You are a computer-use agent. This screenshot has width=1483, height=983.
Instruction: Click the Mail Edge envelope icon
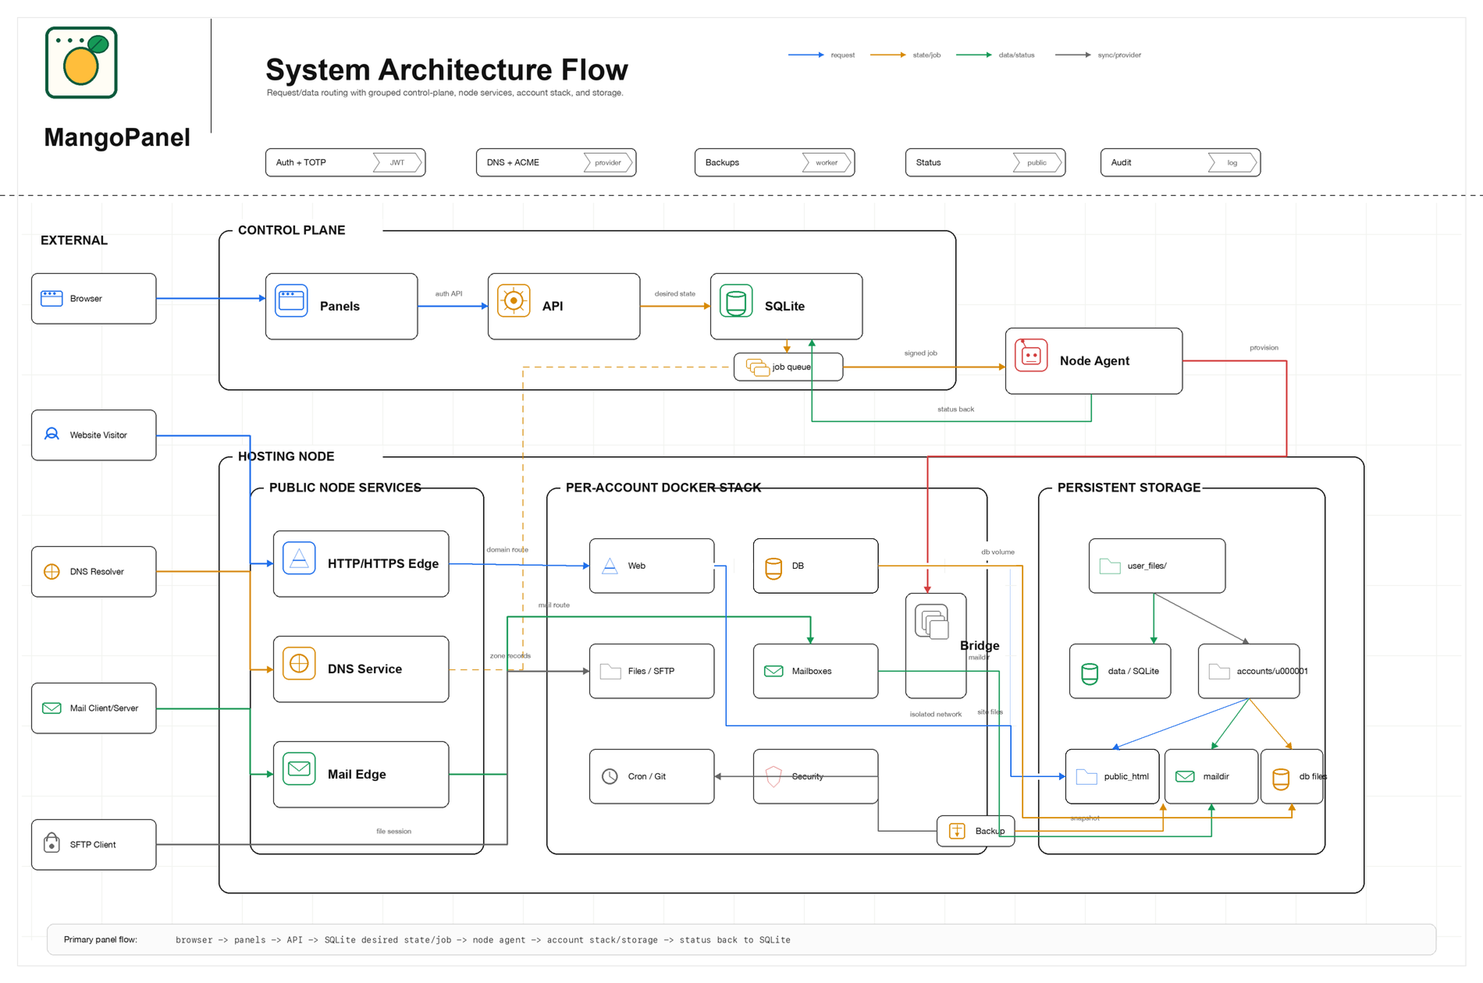click(x=299, y=769)
